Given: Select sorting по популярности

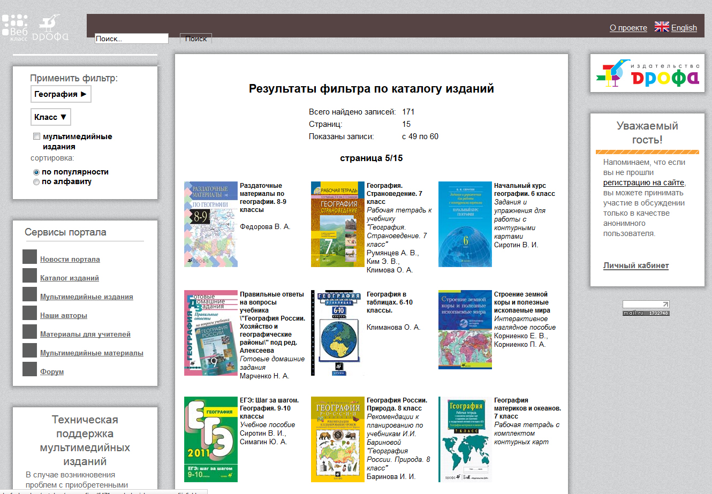Looking at the screenshot, I should pos(36,172).
